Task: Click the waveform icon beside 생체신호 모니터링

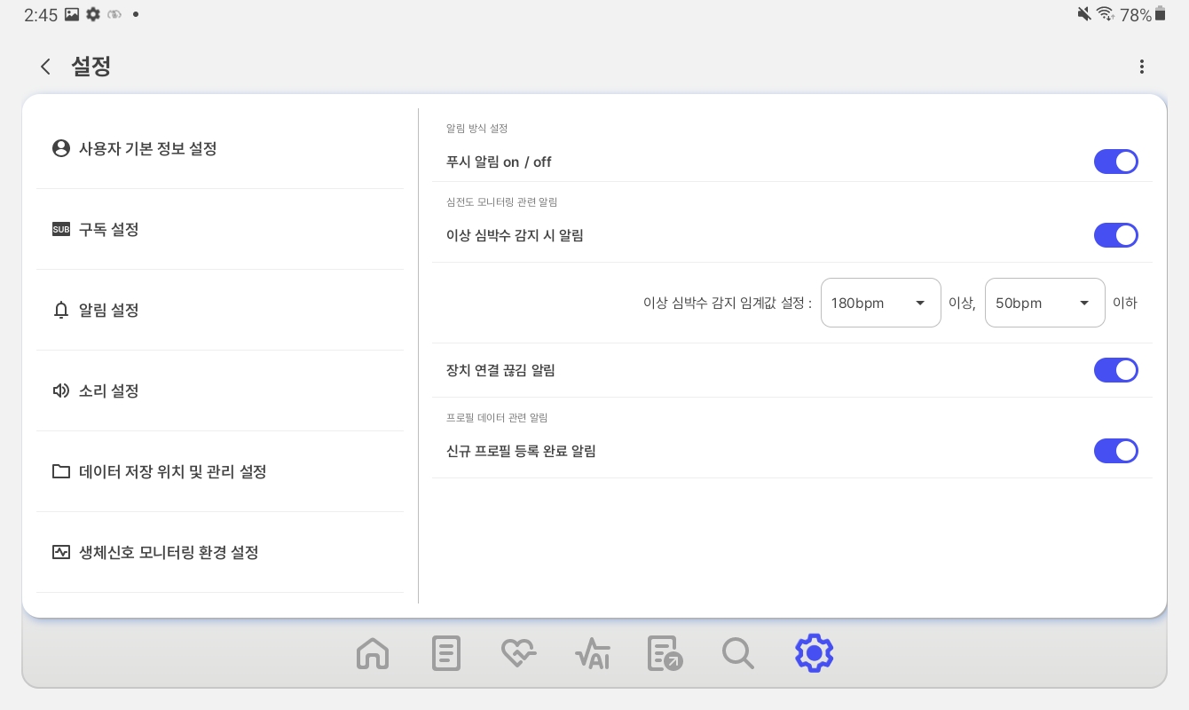Action: click(61, 552)
